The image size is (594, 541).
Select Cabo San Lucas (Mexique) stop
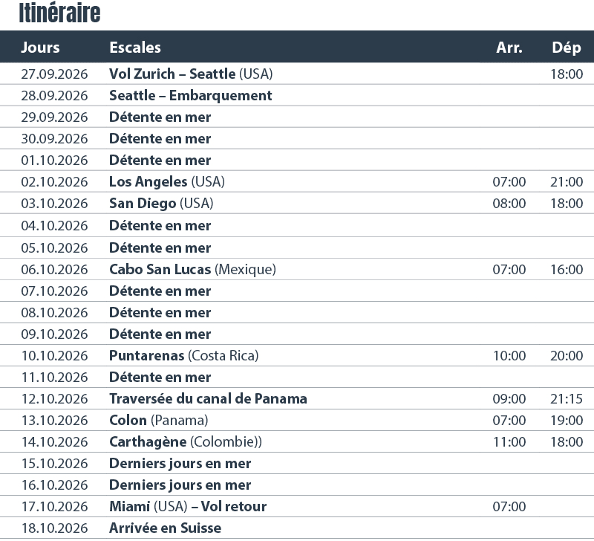[192, 269]
